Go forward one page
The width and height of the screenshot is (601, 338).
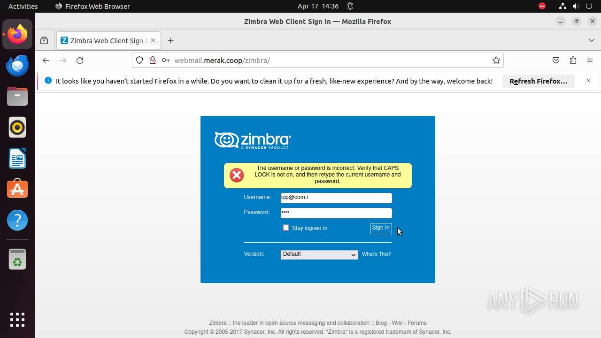pyautogui.click(x=63, y=61)
